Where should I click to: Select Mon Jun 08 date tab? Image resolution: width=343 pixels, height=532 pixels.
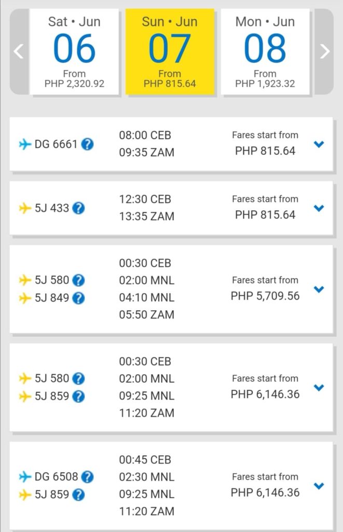coord(265,51)
